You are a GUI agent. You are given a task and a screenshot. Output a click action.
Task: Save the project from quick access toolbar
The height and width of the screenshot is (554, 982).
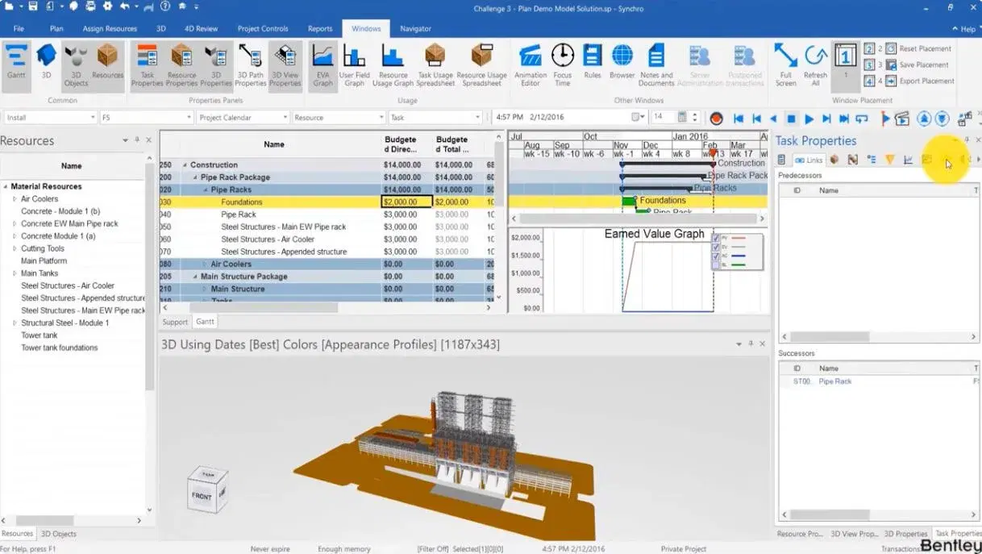click(x=33, y=6)
